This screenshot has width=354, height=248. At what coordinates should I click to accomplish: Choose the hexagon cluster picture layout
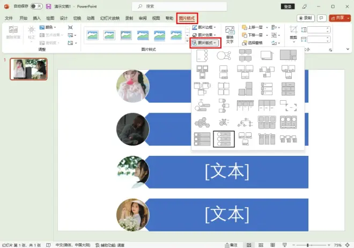click(x=202, y=122)
